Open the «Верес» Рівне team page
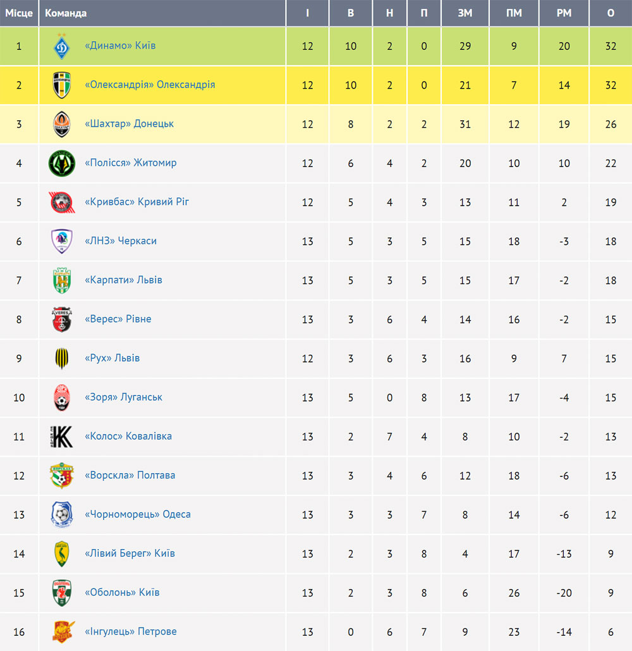 [118, 319]
